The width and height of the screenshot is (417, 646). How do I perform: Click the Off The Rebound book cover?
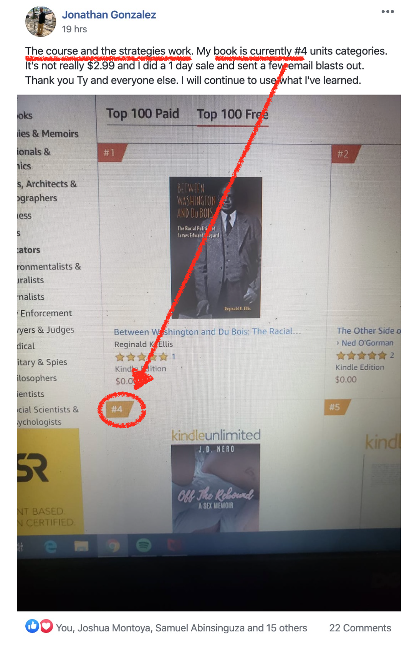215,488
